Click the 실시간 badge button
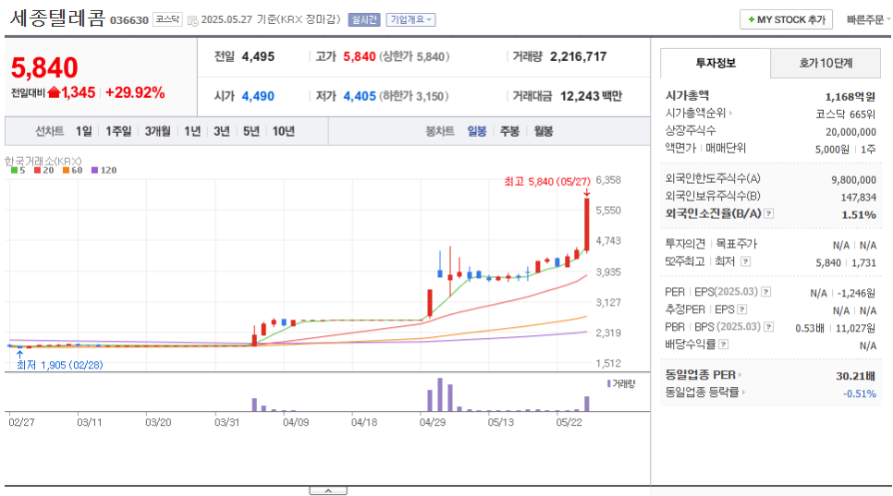 [x=364, y=20]
